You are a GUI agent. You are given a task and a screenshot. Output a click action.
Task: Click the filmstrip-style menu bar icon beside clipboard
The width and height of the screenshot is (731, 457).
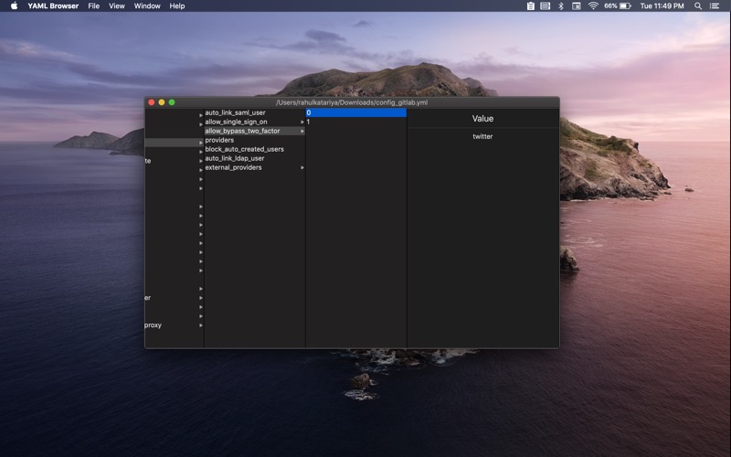[545, 6]
